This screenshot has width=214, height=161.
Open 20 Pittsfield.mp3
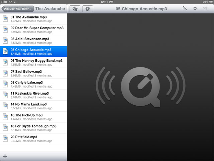33,139
